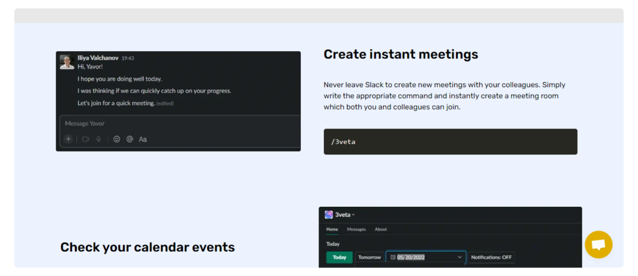
Task: Open the 05/20/2022 date picker dropdown
Action: pyautogui.click(x=426, y=257)
